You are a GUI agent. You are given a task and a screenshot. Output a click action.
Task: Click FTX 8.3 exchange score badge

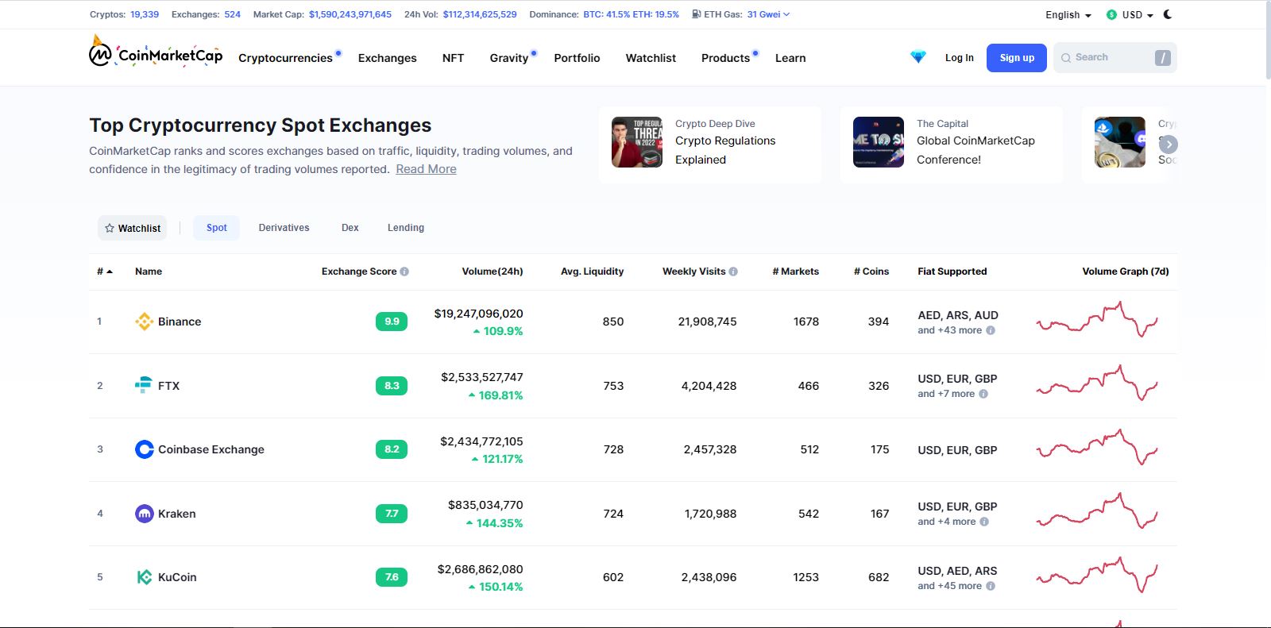click(392, 386)
